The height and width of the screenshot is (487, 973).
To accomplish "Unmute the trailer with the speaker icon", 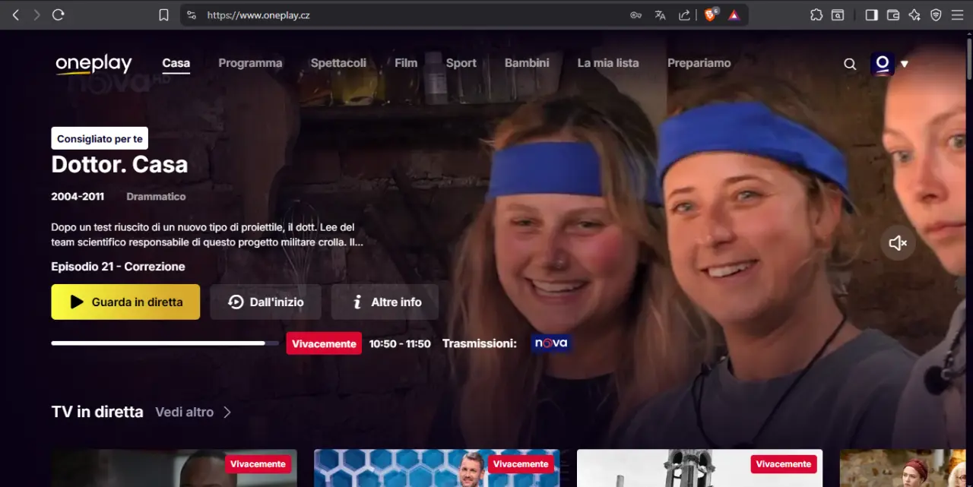I will point(898,243).
